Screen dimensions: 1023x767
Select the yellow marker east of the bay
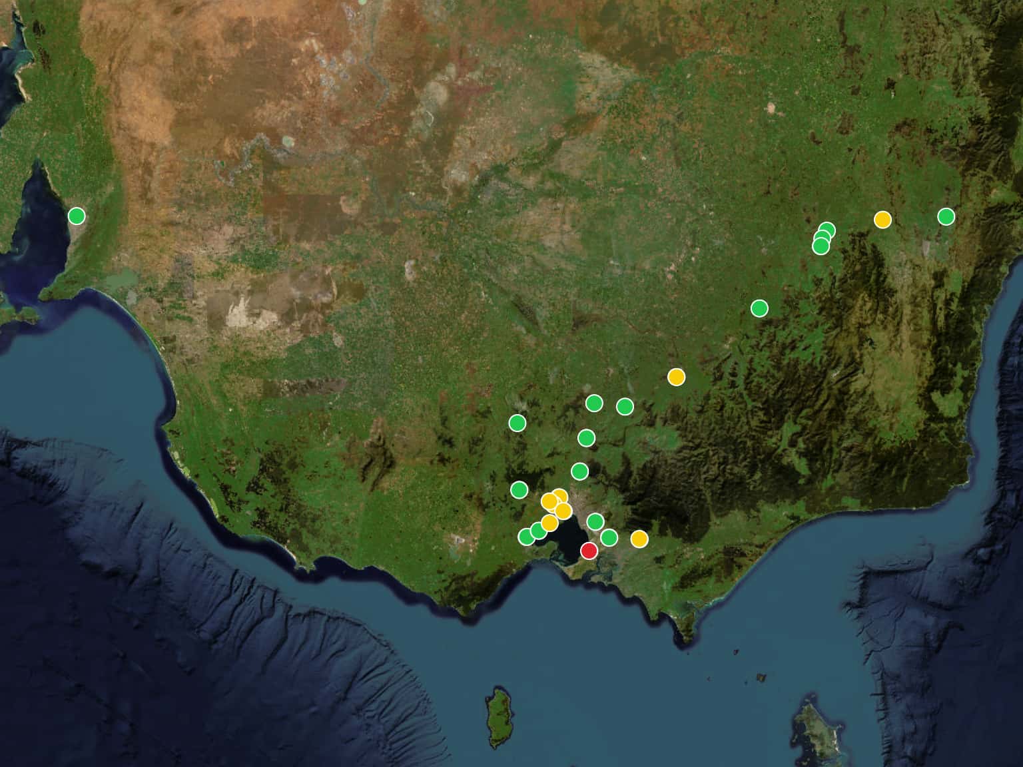coord(639,539)
